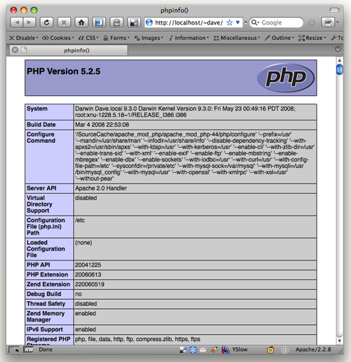The width and height of the screenshot is (351, 362).
Task: Click the printer-like toolbar icon next to home
Action: pos(117,22)
